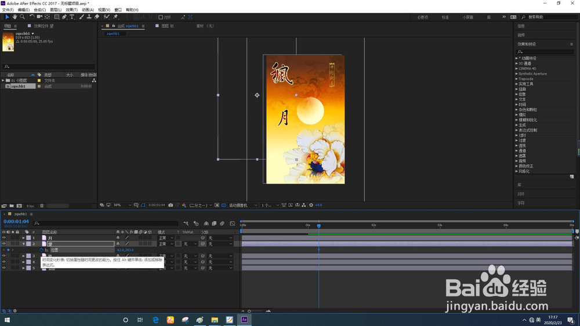Image resolution: width=580 pixels, height=326 pixels.
Task: Click reset exposure icon in viewer bar
Action: click(x=311, y=205)
